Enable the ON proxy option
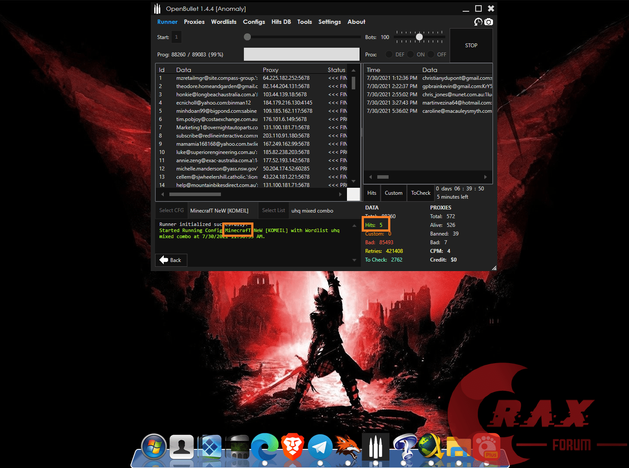 (410, 54)
